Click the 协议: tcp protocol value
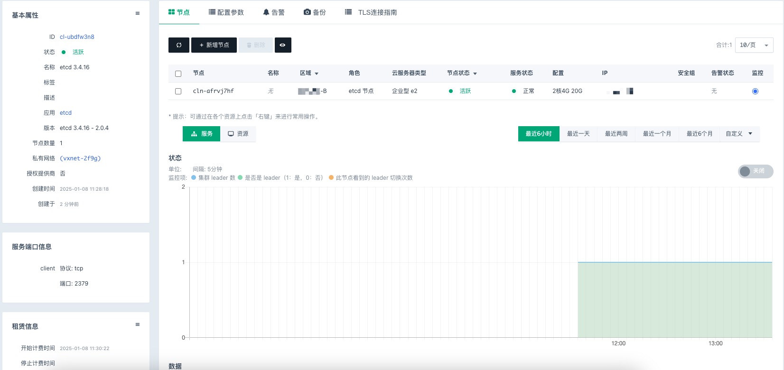 (72, 268)
